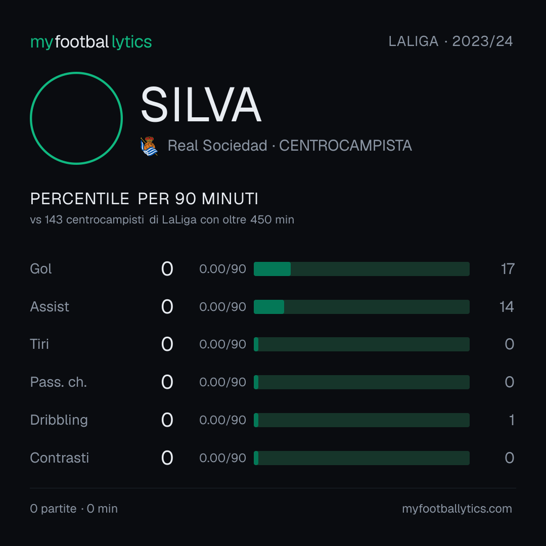Click the Contrasti stat label

pos(60,458)
